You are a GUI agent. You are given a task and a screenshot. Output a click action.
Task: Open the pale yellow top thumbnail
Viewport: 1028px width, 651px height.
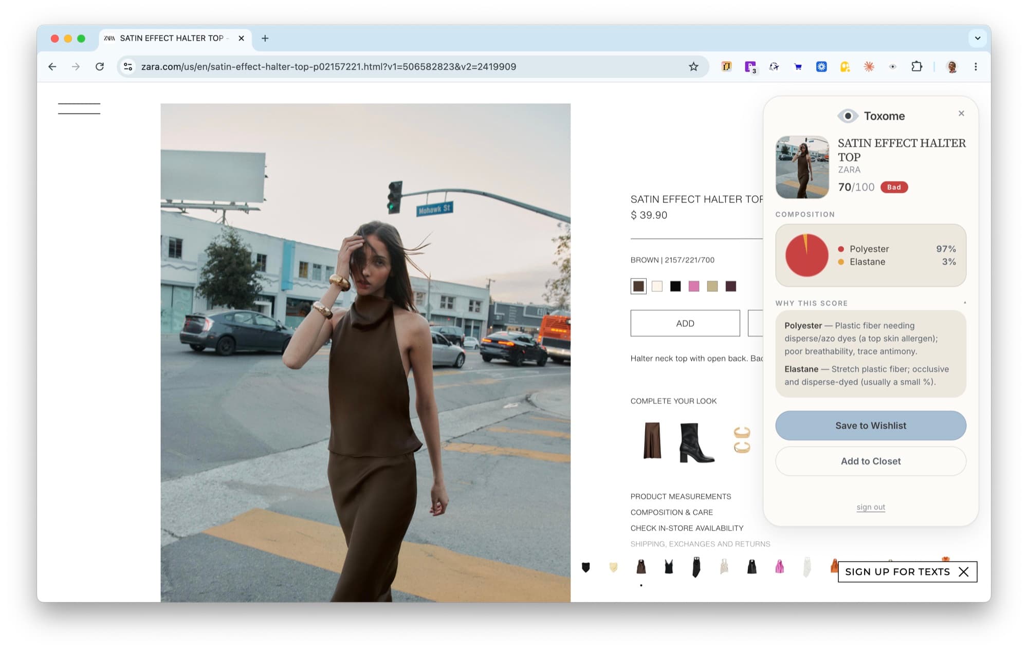point(613,567)
